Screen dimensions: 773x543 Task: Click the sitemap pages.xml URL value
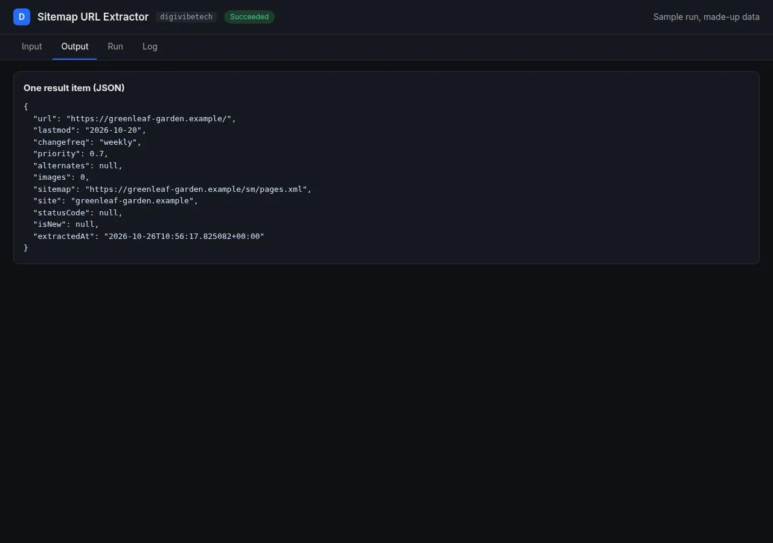click(196, 189)
